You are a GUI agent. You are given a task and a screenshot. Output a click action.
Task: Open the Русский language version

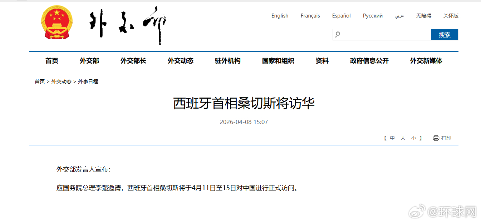(x=373, y=16)
